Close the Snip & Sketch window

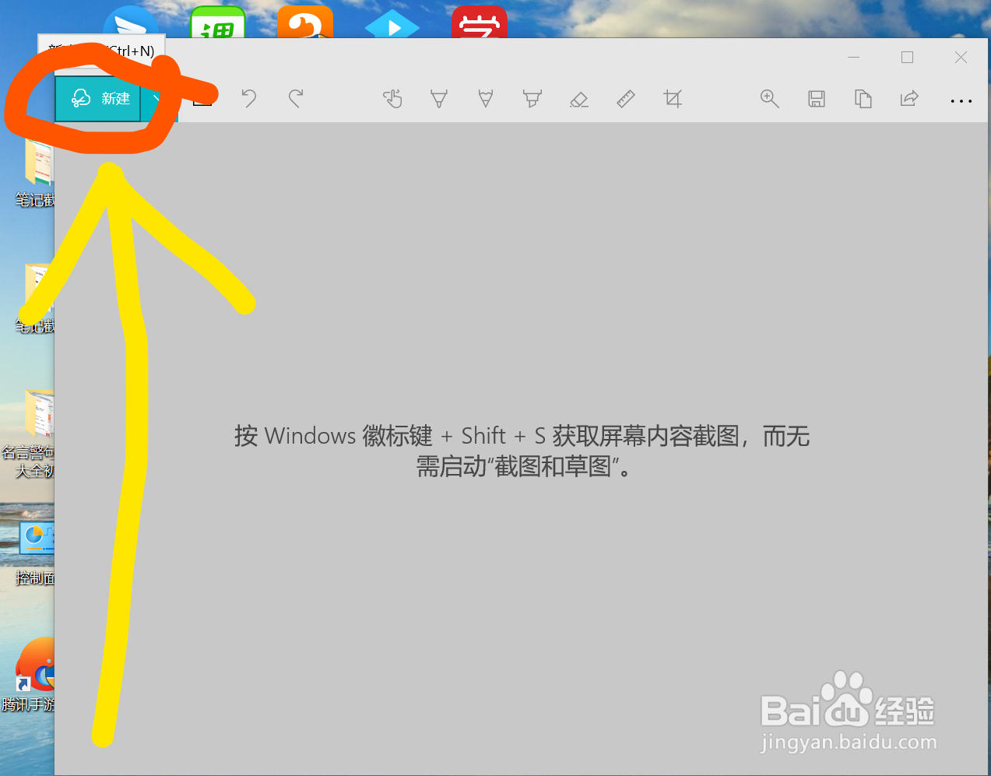[961, 58]
